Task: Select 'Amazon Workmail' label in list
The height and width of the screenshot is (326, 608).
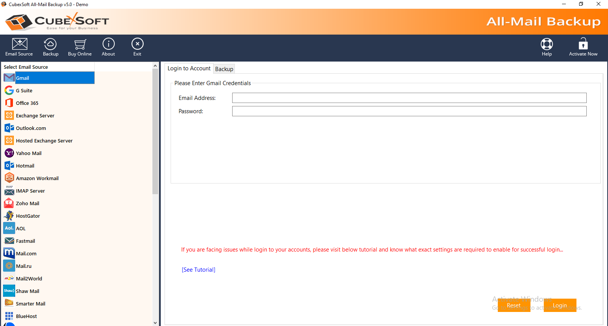Action: coord(37,179)
